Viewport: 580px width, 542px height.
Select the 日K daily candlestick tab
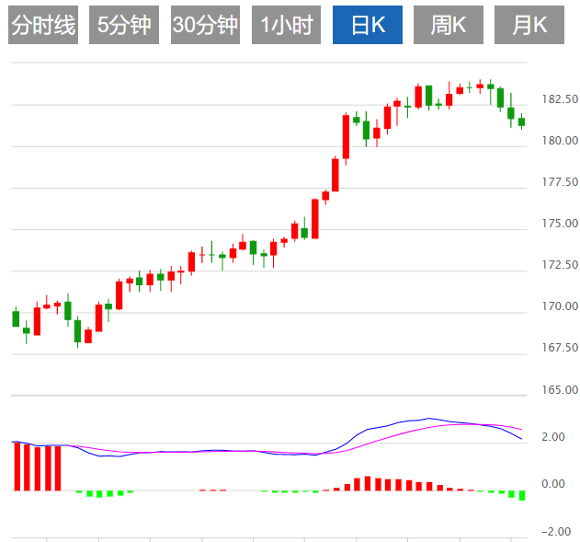click(x=368, y=26)
